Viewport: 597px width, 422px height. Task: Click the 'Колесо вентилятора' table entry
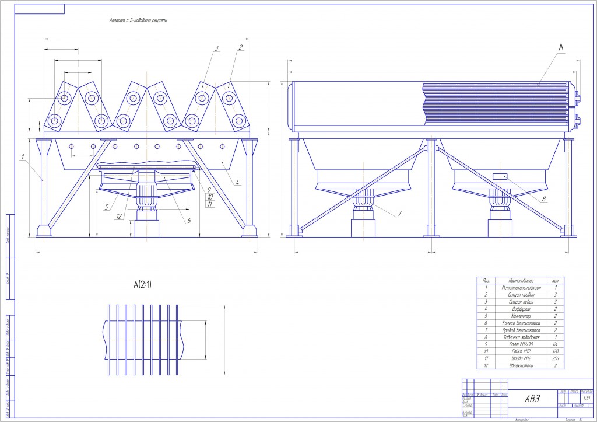(521, 323)
